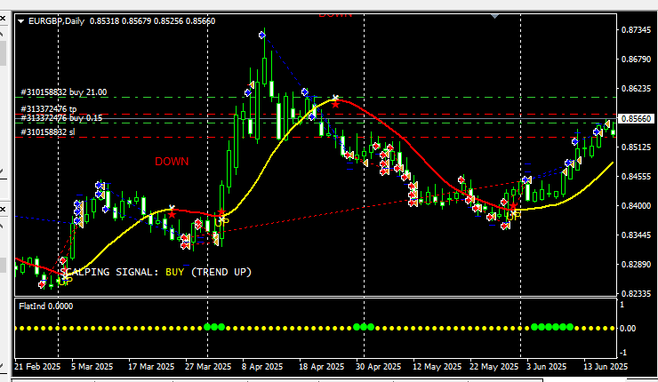This screenshot has width=658, height=382.
Task: Click the 0.87345 price axis label
Action: (x=634, y=30)
